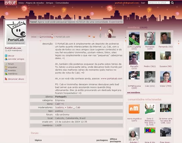
Task: Open Cab (221) member photo
Action: click(x=150, y=77)
